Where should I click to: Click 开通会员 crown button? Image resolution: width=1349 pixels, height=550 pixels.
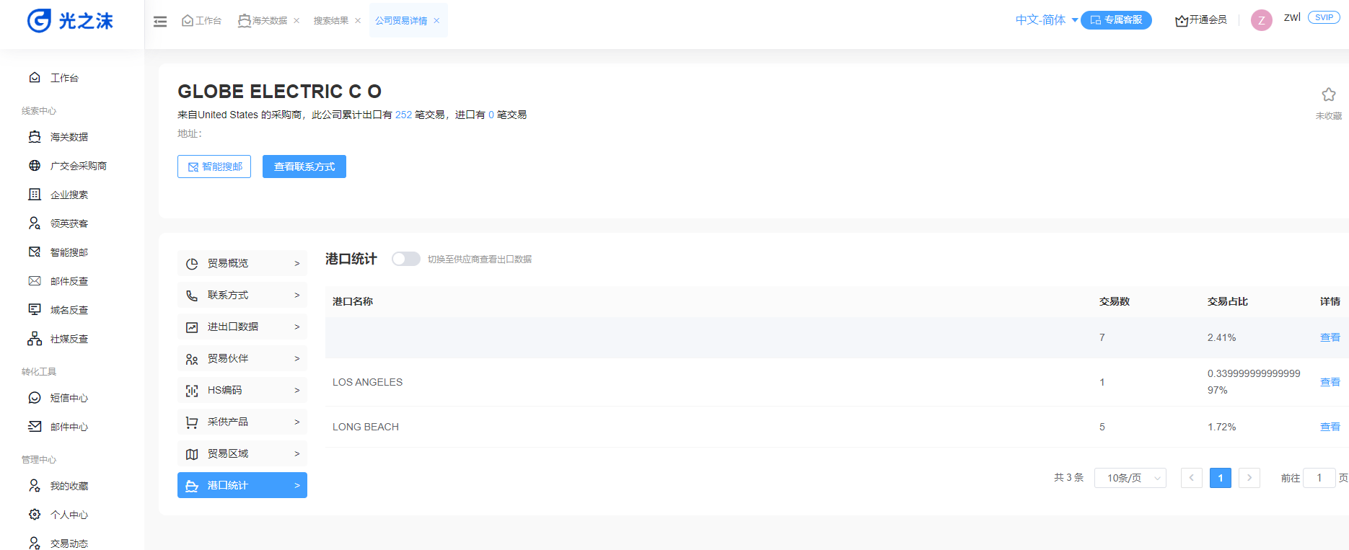pos(1201,20)
